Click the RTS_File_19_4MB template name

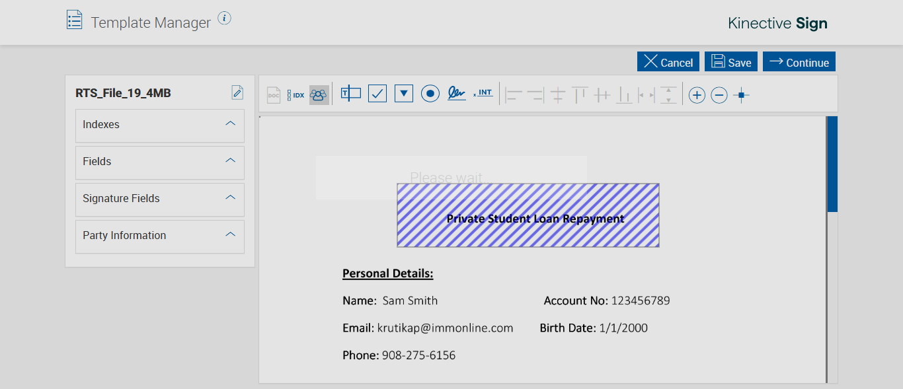pyautogui.click(x=124, y=93)
